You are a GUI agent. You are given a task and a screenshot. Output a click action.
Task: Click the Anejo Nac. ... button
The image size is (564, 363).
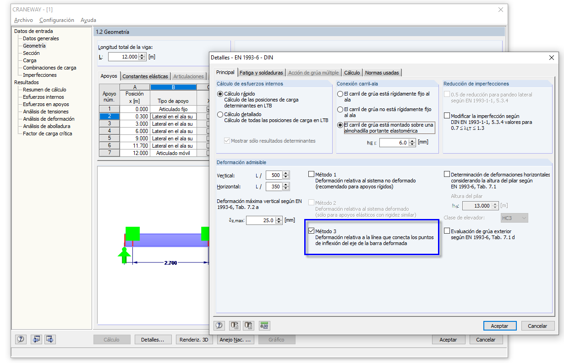[x=235, y=340]
